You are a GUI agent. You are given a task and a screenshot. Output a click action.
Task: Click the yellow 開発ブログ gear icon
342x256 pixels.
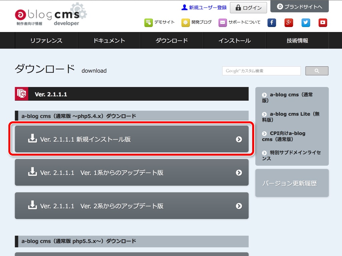pos(185,22)
